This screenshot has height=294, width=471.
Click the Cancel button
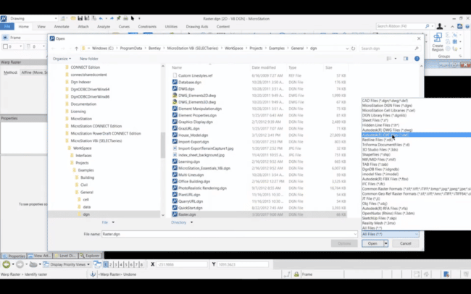pos(405,243)
